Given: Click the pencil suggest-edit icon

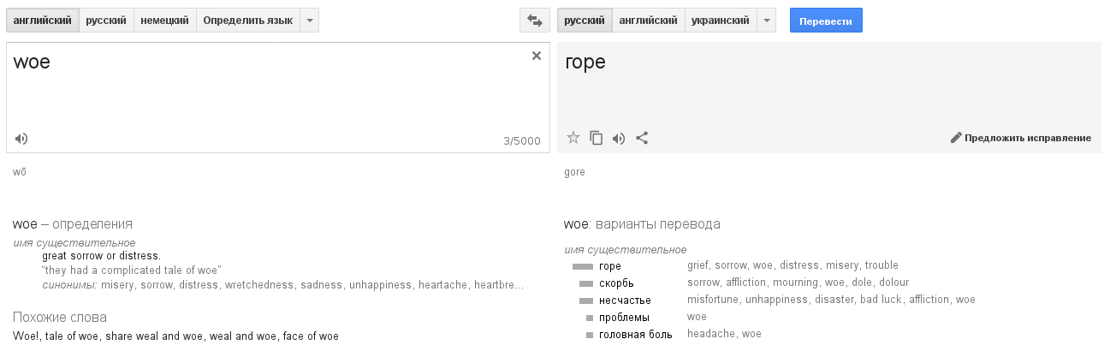Looking at the screenshot, I should point(956,138).
